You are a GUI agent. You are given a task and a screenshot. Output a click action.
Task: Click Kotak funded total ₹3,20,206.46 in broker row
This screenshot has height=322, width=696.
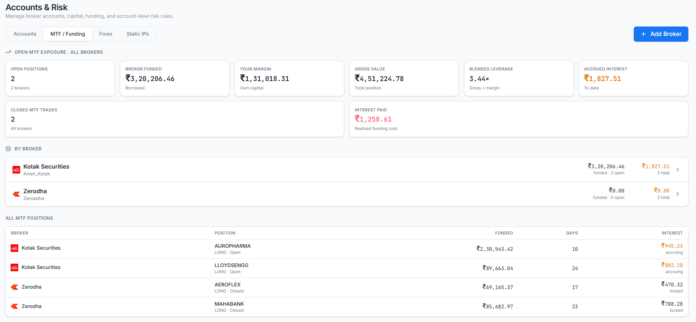click(606, 166)
